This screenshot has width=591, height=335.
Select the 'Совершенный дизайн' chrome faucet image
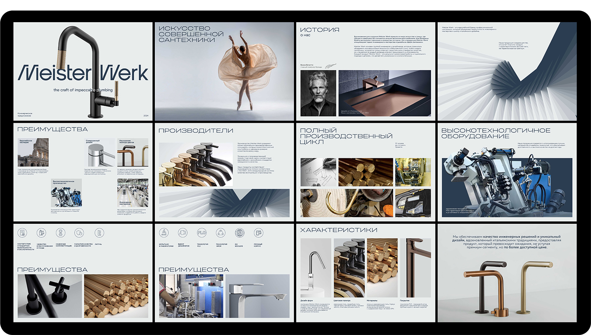[100, 152]
